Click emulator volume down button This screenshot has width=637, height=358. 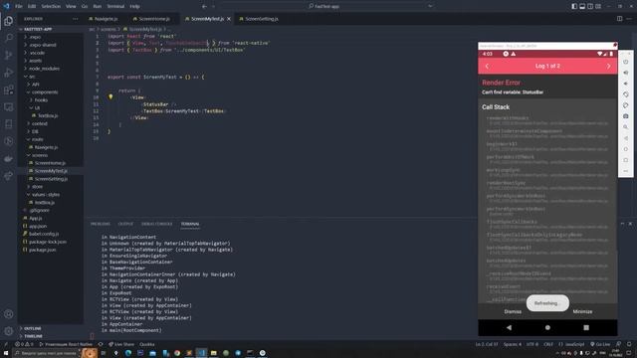pos(626,84)
